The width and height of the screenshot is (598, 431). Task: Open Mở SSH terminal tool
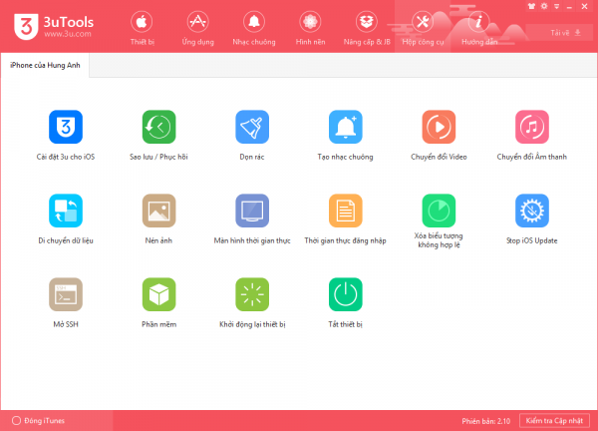(x=66, y=294)
